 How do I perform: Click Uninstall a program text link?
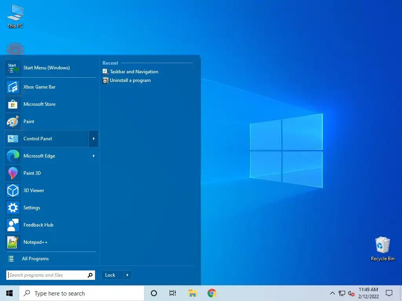(130, 80)
